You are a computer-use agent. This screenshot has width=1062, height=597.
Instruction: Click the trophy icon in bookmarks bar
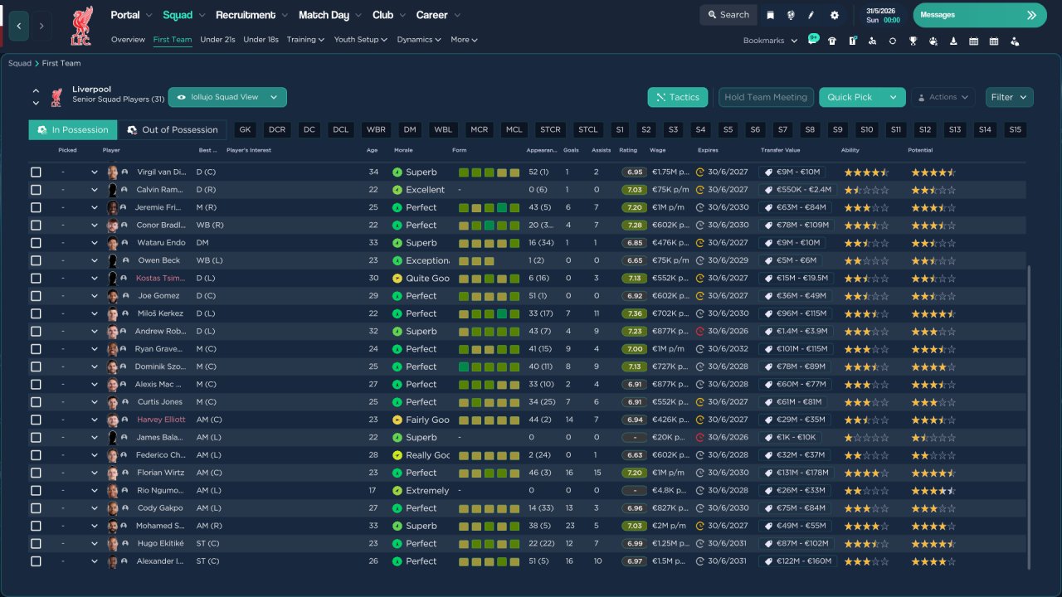point(913,41)
